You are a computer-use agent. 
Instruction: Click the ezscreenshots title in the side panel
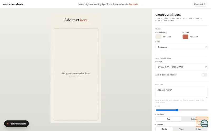coord(168,14)
